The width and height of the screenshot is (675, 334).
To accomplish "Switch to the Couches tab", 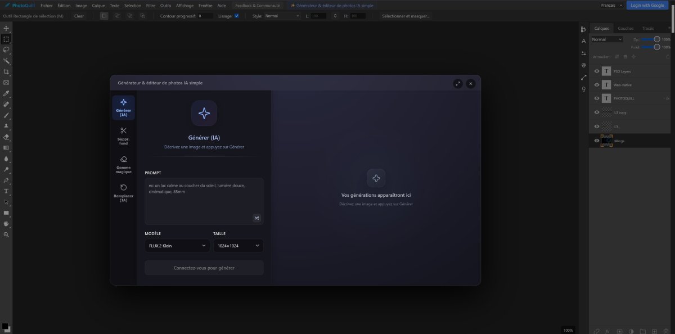I will tap(625, 28).
